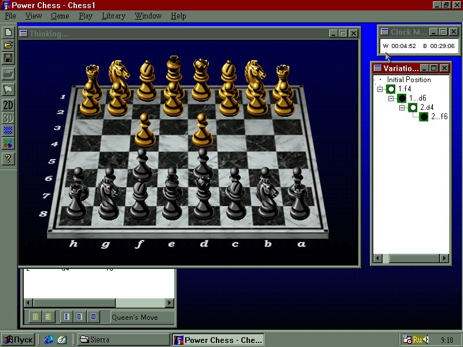Save the game with the floppy disk icon
Image resolution: width=463 pixels, height=347 pixels.
(8, 58)
